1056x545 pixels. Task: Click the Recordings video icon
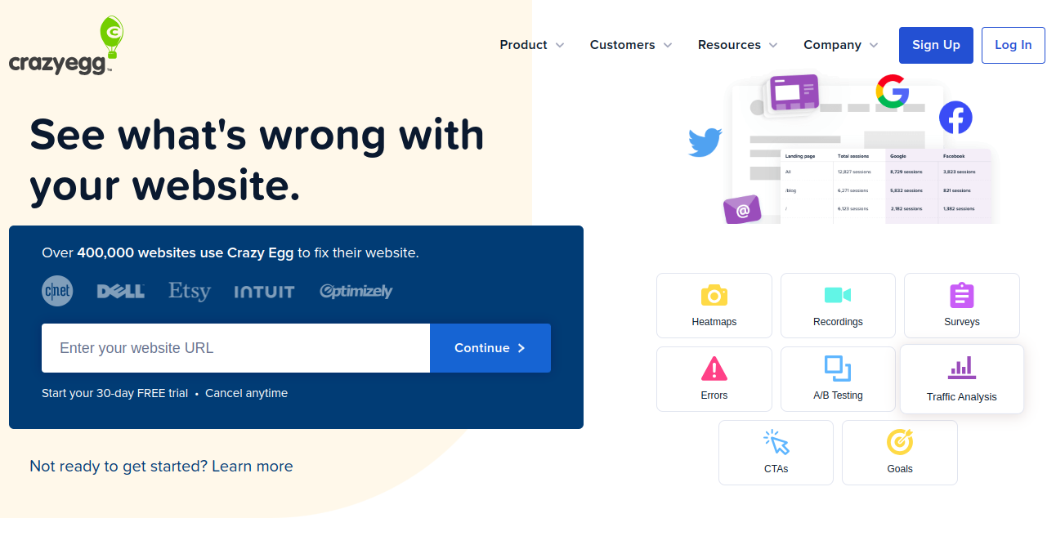(837, 294)
